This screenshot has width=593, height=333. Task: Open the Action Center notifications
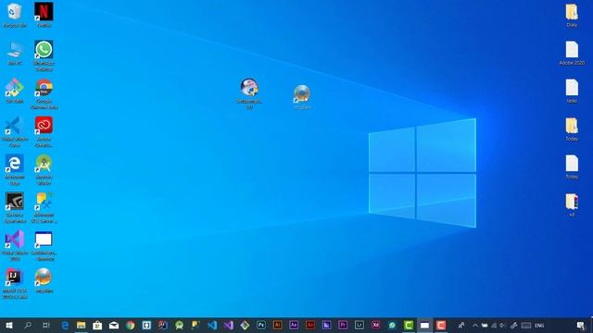581,325
